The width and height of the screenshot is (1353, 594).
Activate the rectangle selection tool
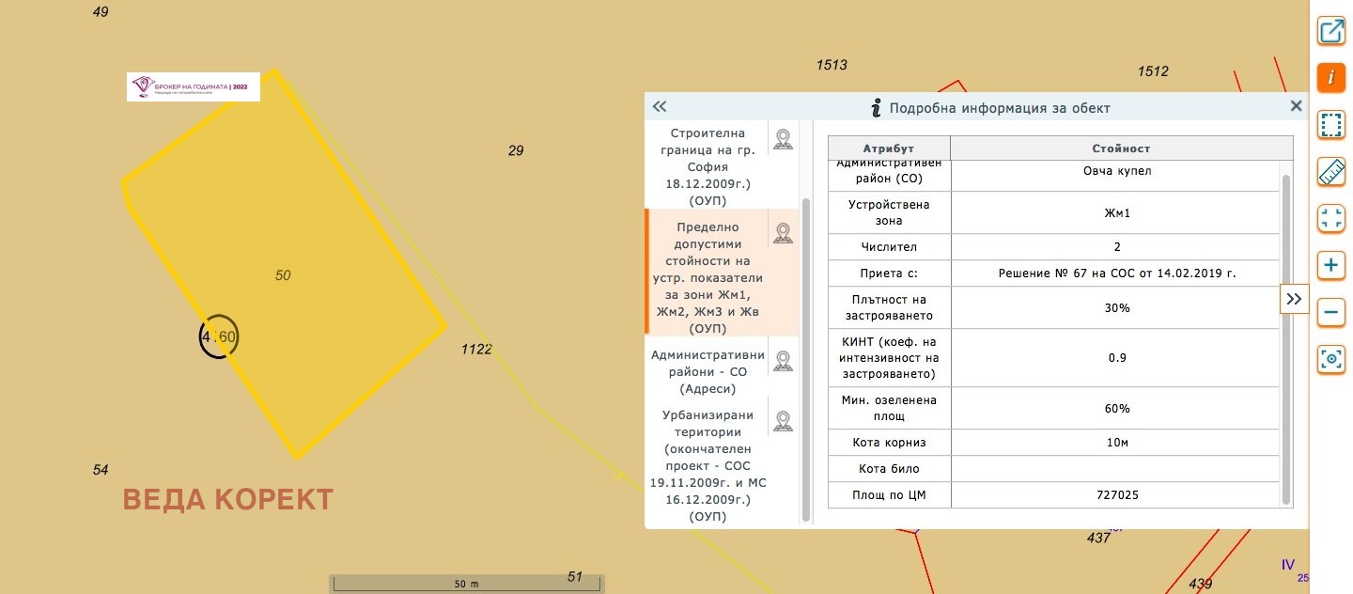point(1331,124)
